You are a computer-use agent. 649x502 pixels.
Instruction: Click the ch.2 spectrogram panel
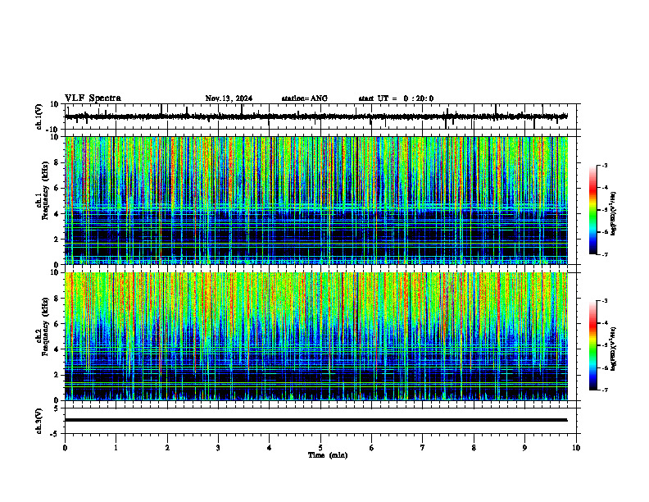pos(316,336)
